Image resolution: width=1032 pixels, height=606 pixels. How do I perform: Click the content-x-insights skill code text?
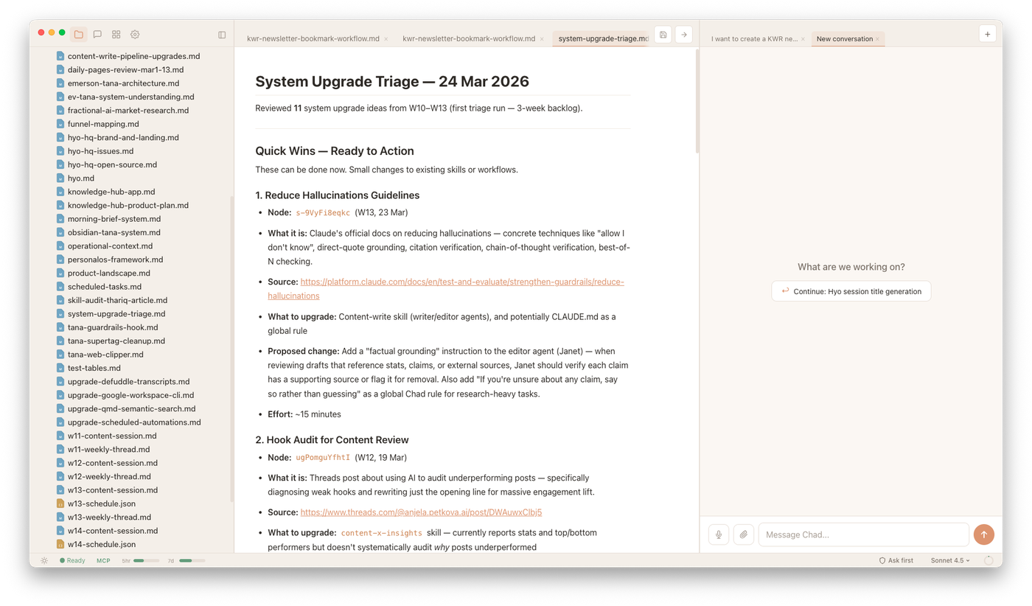[382, 533]
